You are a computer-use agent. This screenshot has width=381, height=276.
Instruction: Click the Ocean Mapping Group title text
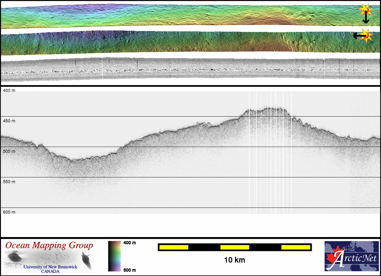coord(49,245)
